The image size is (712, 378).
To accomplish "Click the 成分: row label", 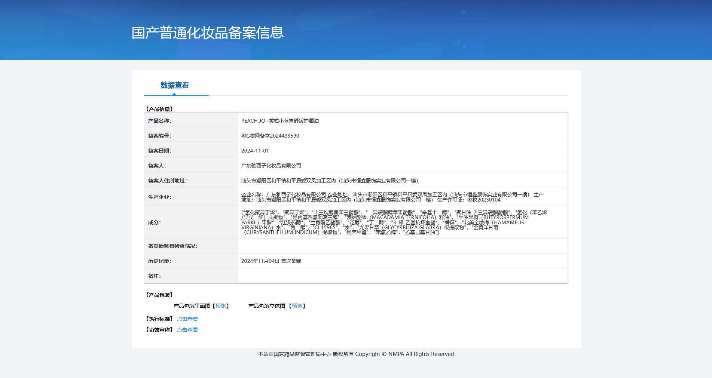I will pos(155,222).
